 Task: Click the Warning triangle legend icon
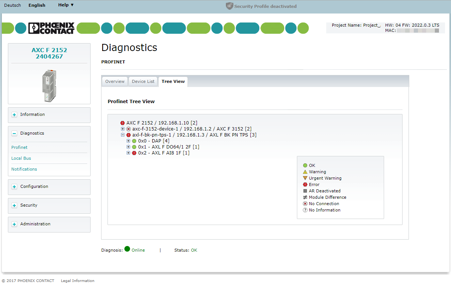[x=305, y=172]
